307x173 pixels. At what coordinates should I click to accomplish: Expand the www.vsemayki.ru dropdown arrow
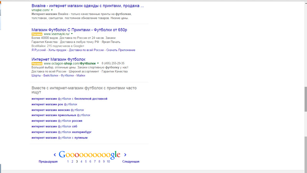pyautogui.click(x=72, y=34)
